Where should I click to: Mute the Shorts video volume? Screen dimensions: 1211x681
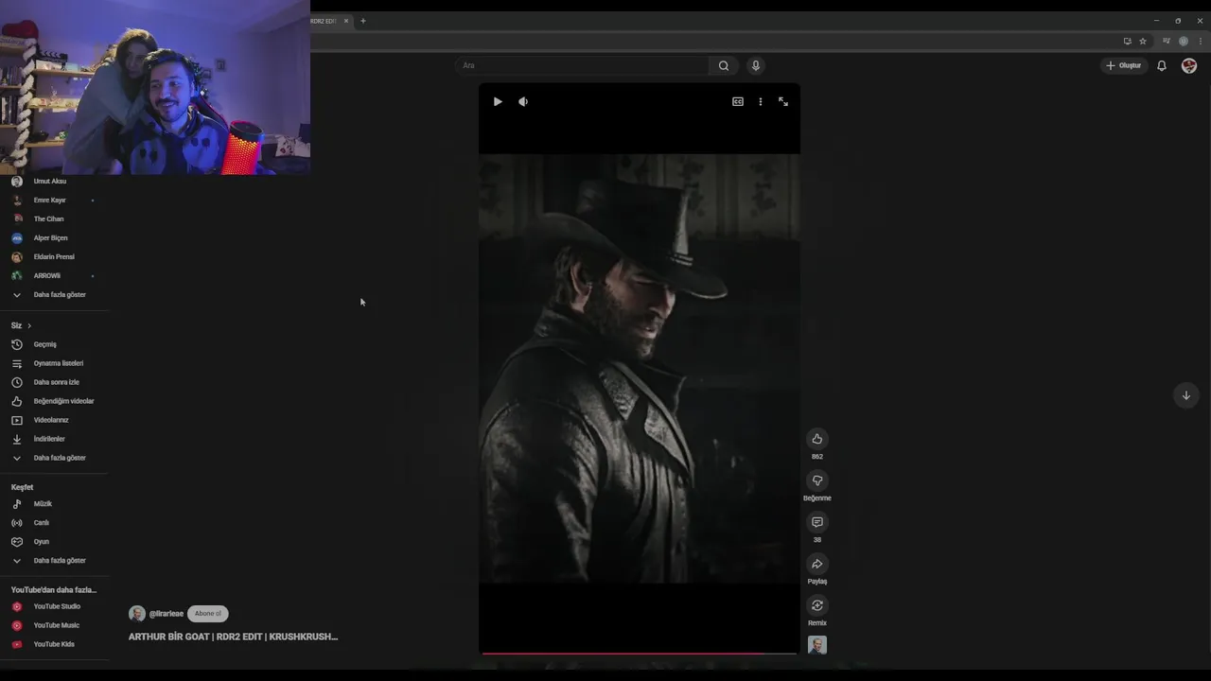coord(523,101)
